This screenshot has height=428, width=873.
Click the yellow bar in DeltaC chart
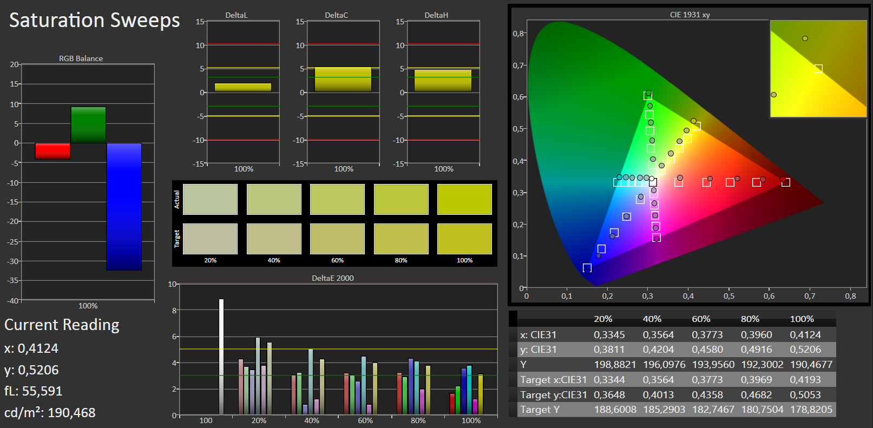point(343,80)
